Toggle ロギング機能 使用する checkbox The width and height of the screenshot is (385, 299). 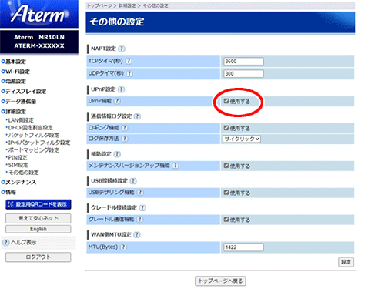point(226,128)
